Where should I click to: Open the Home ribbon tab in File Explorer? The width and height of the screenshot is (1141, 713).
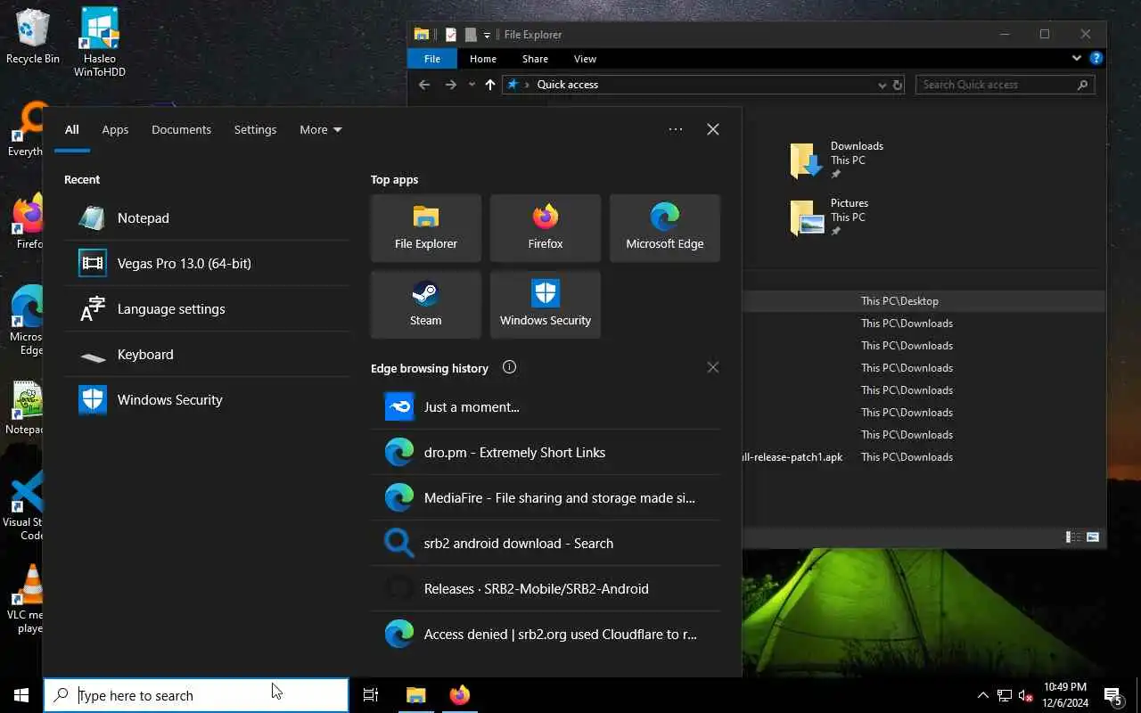[x=483, y=59]
